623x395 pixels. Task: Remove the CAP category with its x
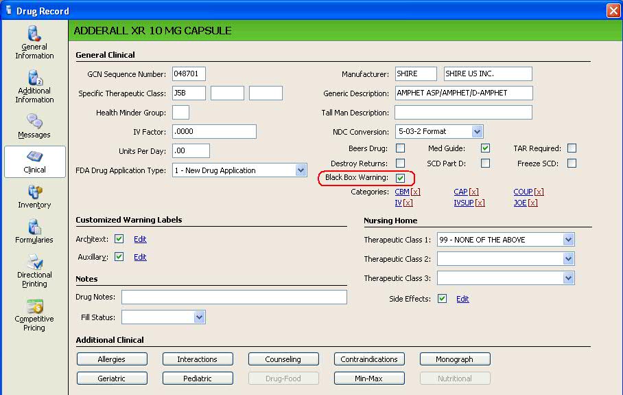coord(473,192)
